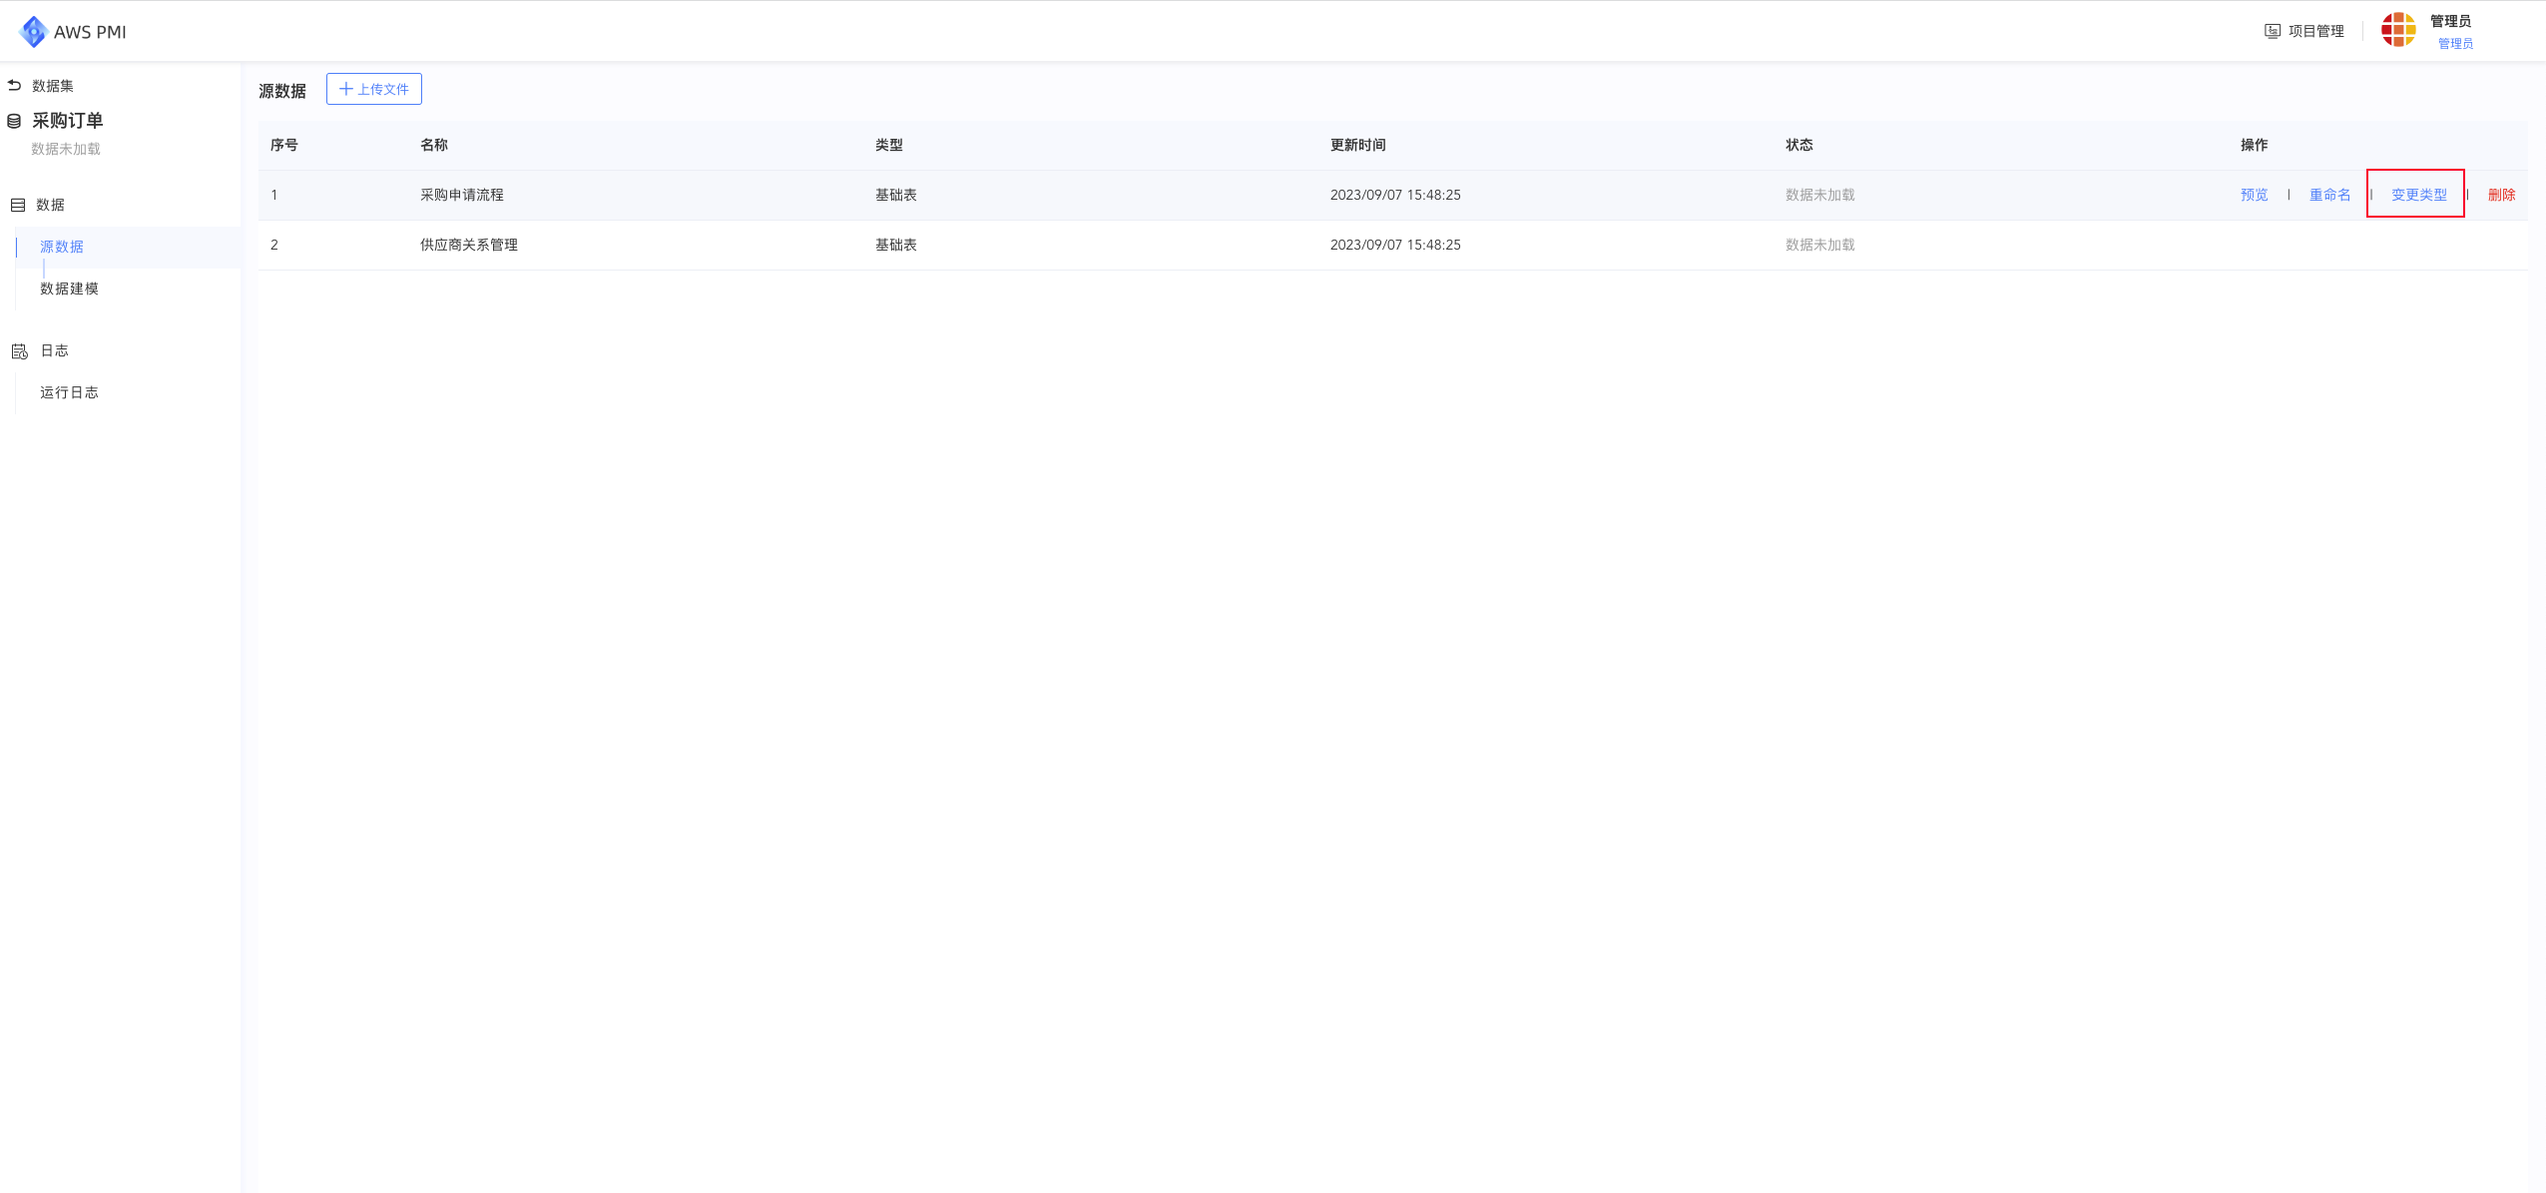Viewport: 2546px width, 1193px height.
Task: Click the 项目管理 icon in header
Action: pyautogui.click(x=2273, y=31)
